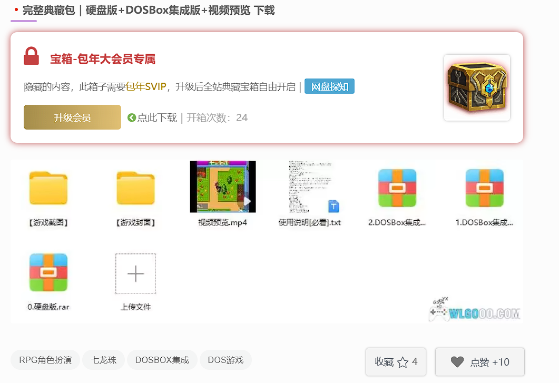Open the 使用说明[必看].txt file
The width and height of the screenshot is (559, 383).
(310, 187)
